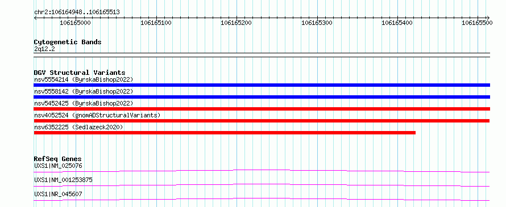
Task: Click the DGV Structural Variants track title
Action: click(x=80, y=73)
